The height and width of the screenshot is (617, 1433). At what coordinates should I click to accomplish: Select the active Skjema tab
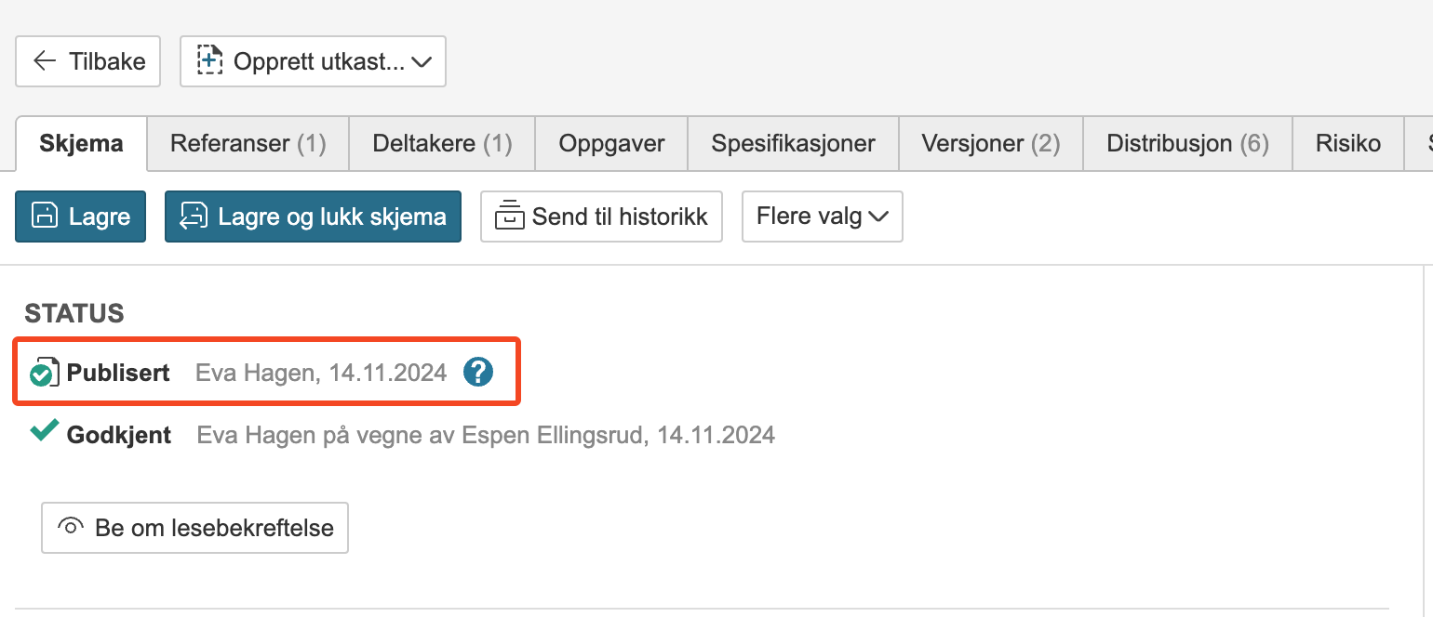tap(81, 144)
